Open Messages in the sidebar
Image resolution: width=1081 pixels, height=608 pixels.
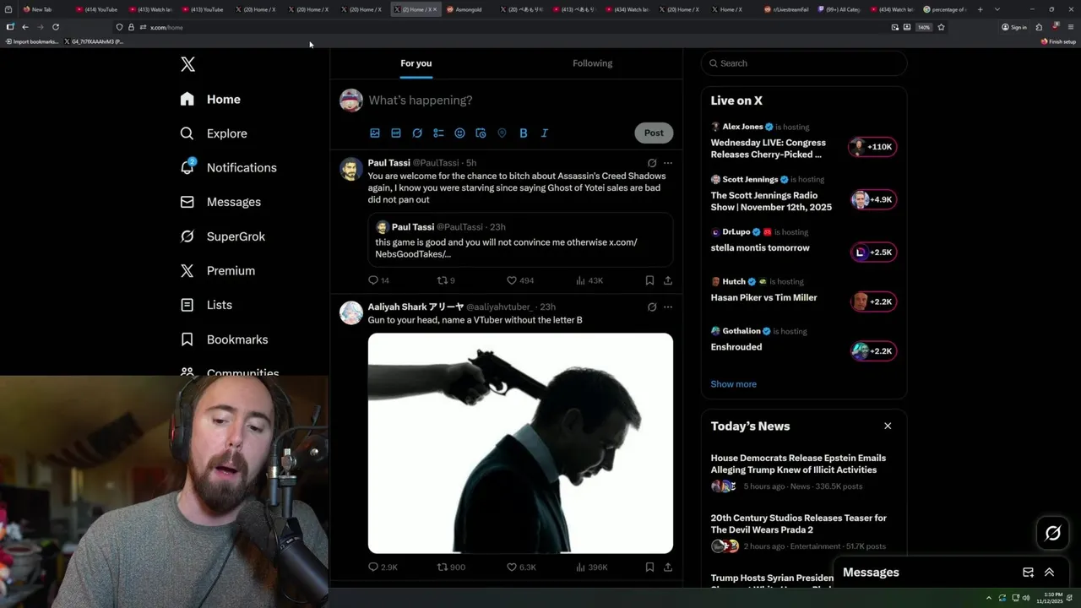(x=220, y=202)
